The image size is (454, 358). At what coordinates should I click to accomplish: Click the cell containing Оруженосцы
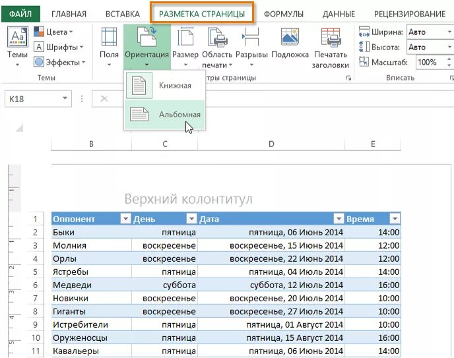point(92,338)
